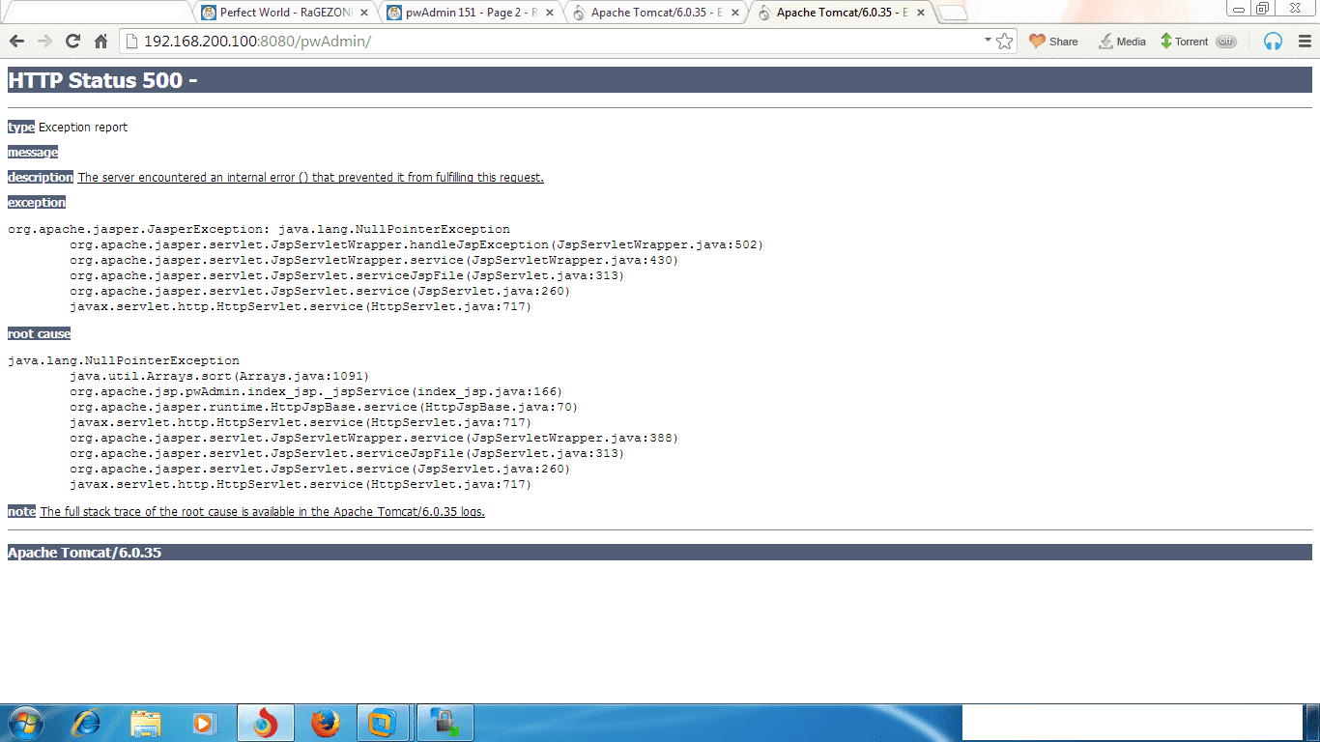Click the full stack trace note text

pyautogui.click(x=262, y=512)
